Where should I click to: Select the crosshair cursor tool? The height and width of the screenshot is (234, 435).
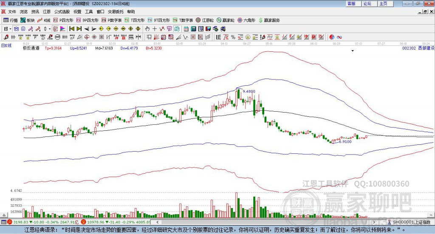[x=155, y=29]
